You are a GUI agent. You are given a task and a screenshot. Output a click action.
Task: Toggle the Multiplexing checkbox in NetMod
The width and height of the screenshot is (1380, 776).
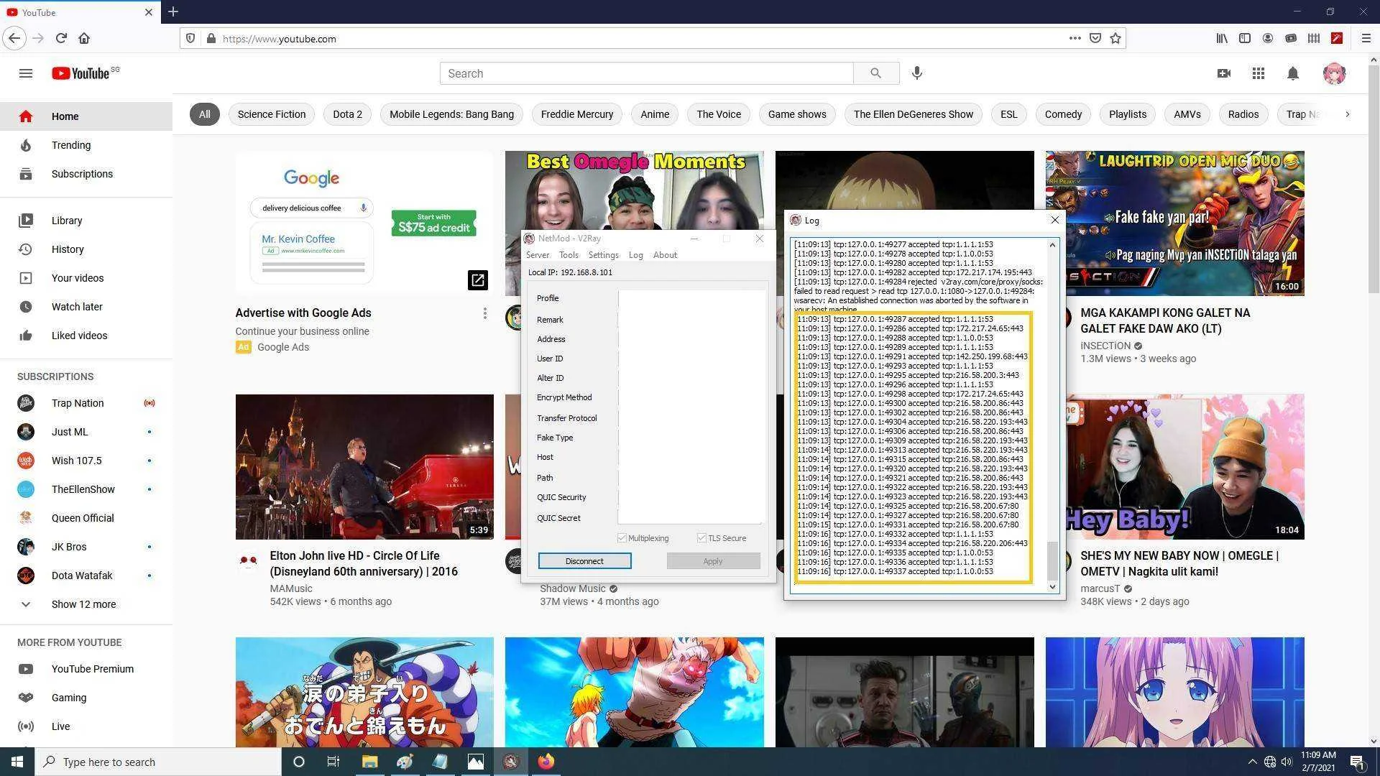click(622, 538)
